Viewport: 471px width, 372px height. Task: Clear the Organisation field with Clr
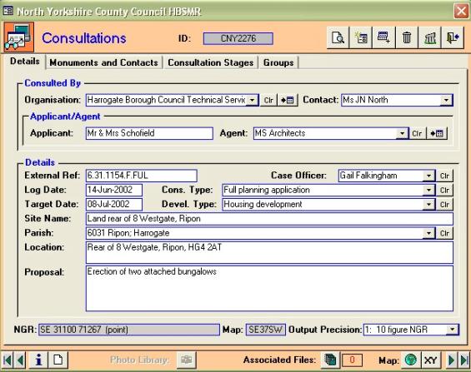(x=268, y=100)
